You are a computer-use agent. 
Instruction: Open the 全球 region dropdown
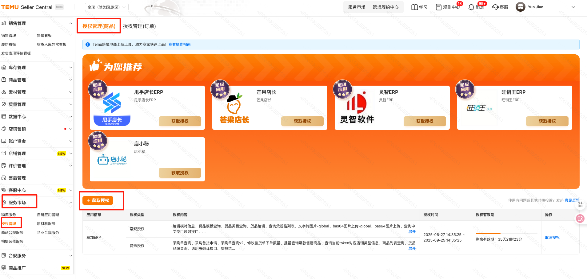click(x=106, y=7)
